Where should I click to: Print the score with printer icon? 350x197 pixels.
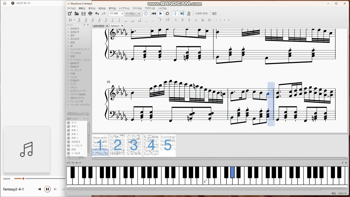pos(90,13)
